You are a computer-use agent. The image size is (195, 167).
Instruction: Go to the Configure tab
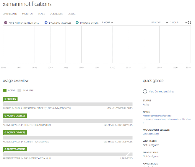click(x=56, y=14)
